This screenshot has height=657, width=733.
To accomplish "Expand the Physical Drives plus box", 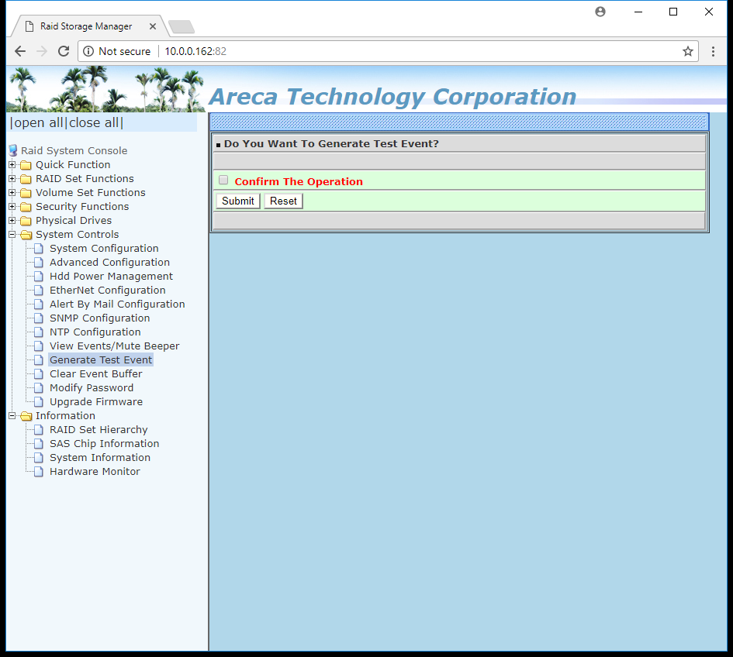I will [x=12, y=220].
